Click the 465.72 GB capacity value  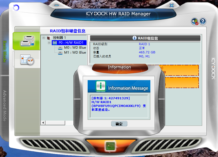point(147,52)
